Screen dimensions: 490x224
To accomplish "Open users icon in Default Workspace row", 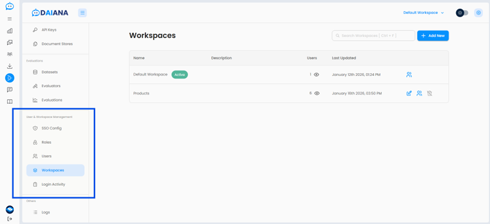I will pyautogui.click(x=409, y=74).
